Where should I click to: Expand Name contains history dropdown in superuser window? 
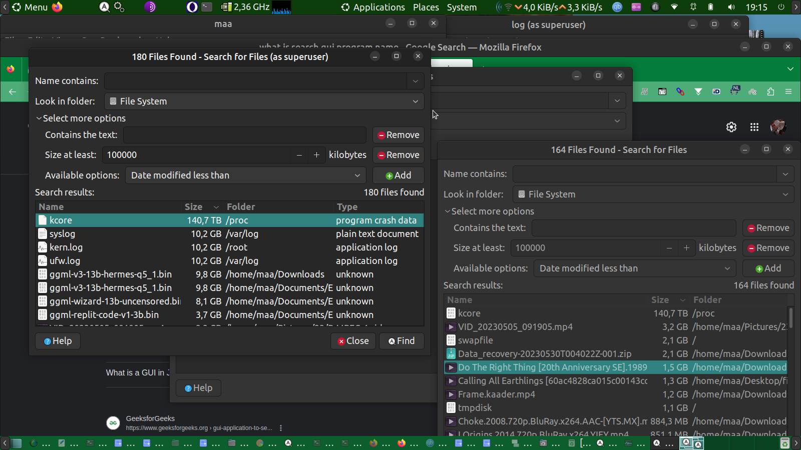416,81
